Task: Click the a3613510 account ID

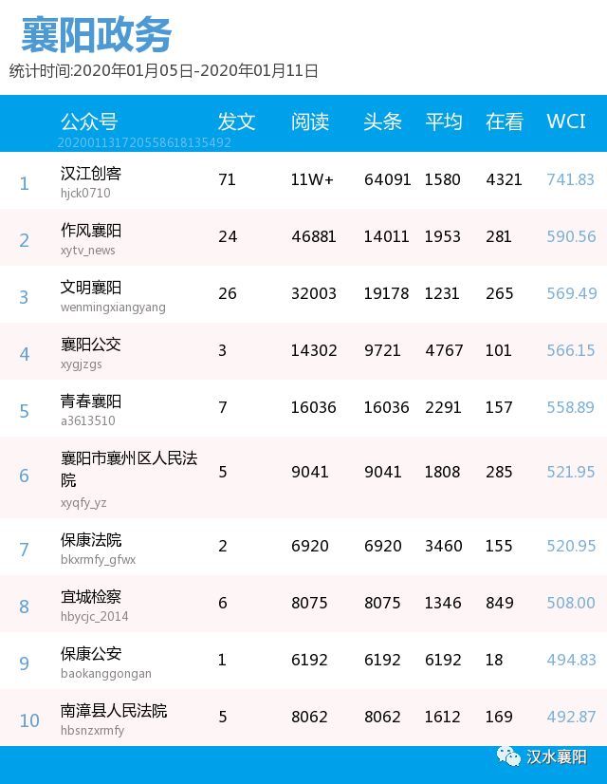Action: click(x=88, y=420)
